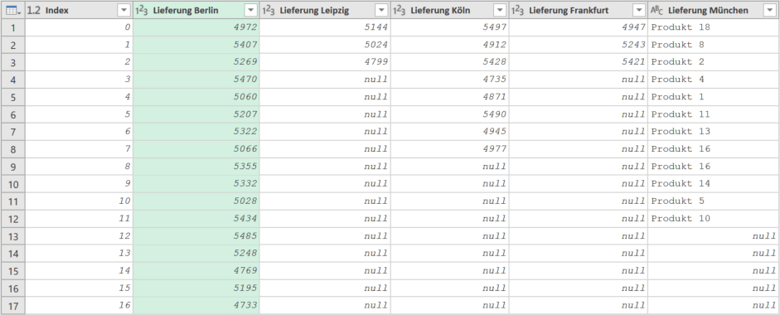The width and height of the screenshot is (780, 315).
Task: Open the Lieferung Köln filter dropdown
Action: (501, 11)
